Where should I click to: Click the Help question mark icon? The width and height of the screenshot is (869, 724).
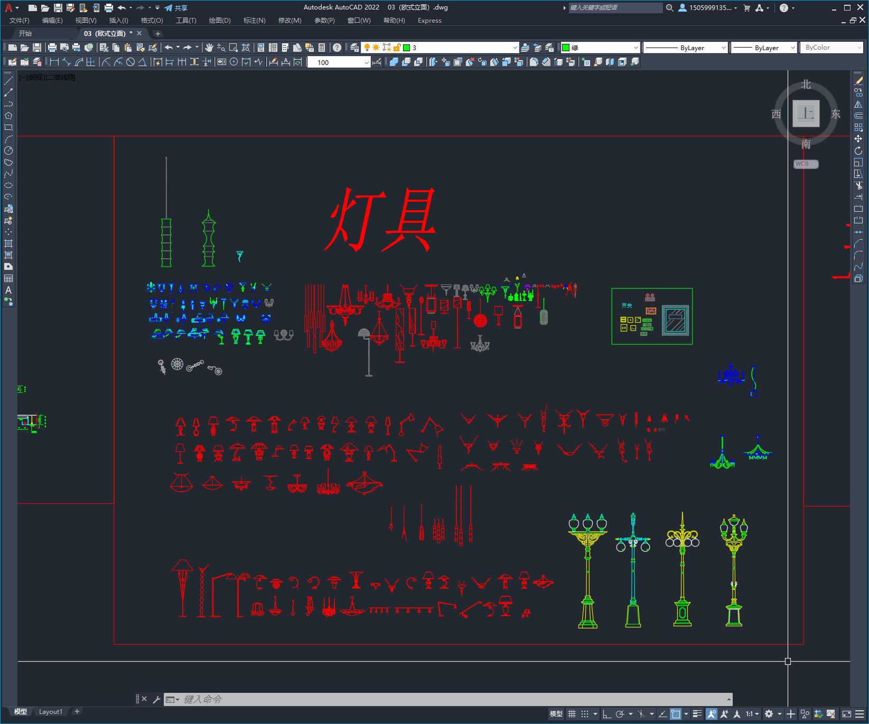point(337,47)
